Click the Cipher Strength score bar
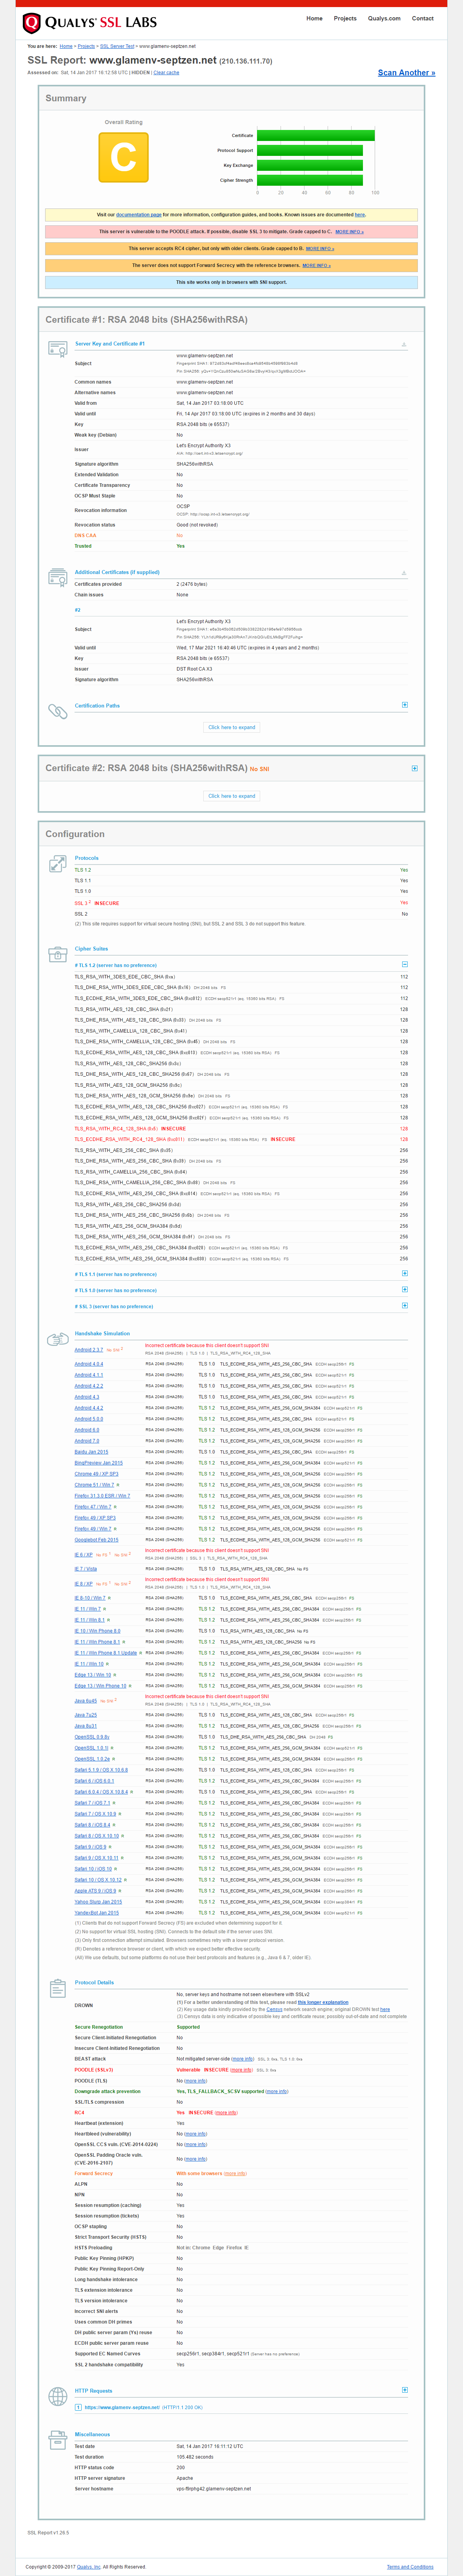463x2576 pixels. [x=310, y=181]
